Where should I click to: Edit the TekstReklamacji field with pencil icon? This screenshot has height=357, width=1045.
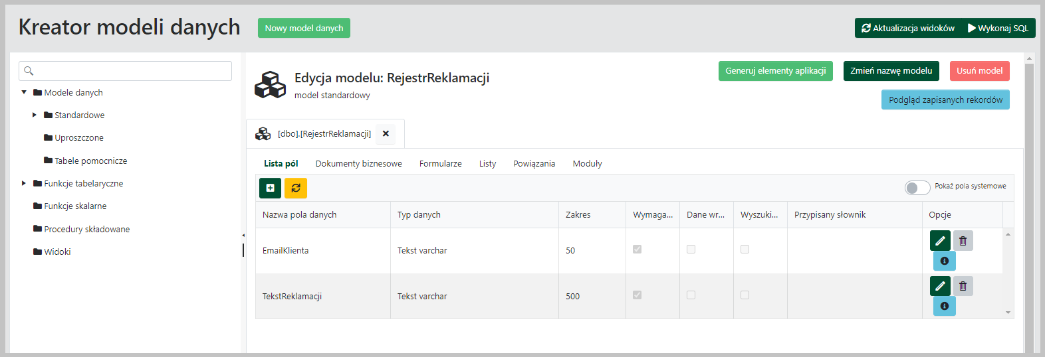(940, 286)
